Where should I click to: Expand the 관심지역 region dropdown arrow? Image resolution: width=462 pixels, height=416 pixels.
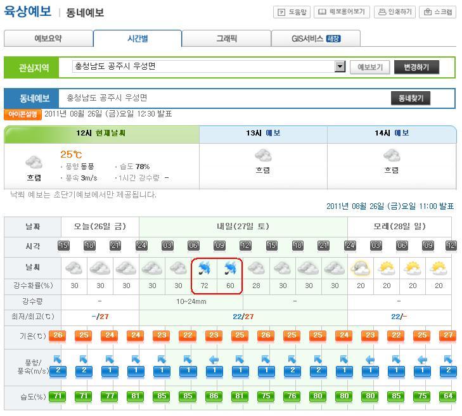(340, 66)
